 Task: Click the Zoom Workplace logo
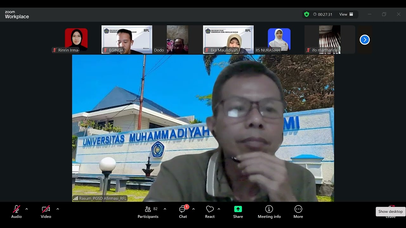click(17, 15)
